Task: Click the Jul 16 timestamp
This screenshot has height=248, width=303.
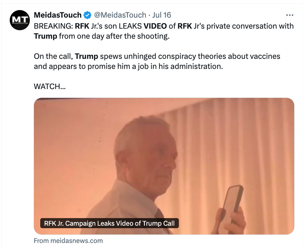Action: (162, 15)
